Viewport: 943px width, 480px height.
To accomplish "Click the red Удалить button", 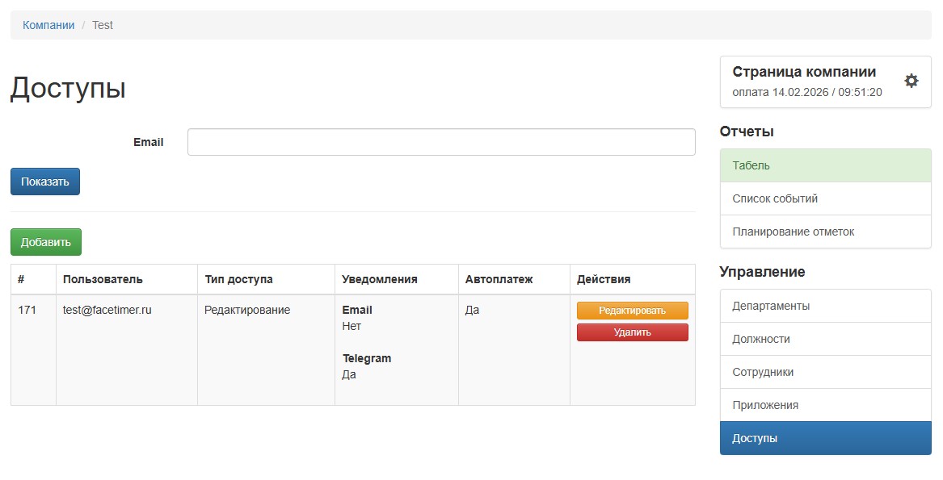I will [x=632, y=332].
